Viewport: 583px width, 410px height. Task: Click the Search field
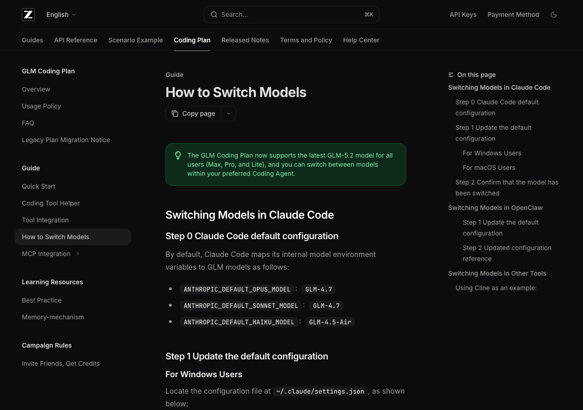pyautogui.click(x=291, y=15)
